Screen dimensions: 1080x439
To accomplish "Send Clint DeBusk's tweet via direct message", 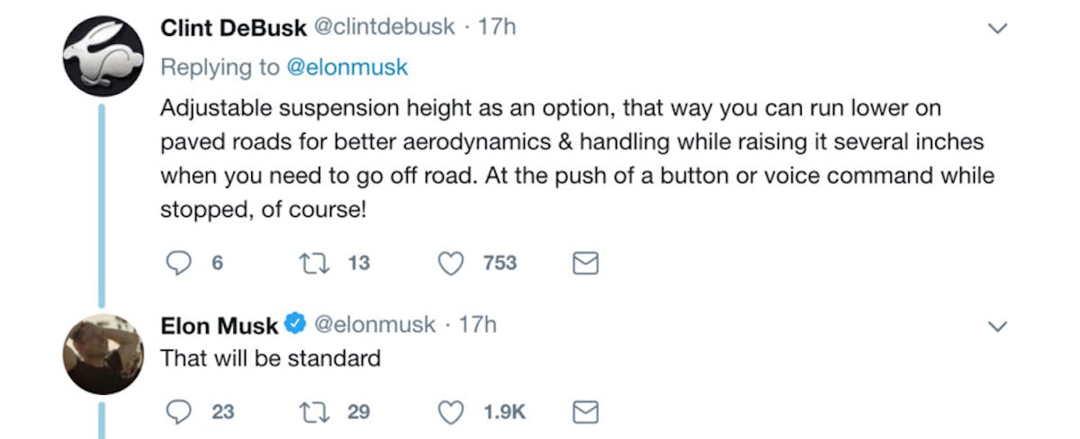I will [586, 263].
